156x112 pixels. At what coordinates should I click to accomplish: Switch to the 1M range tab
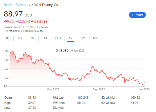click(32, 38)
